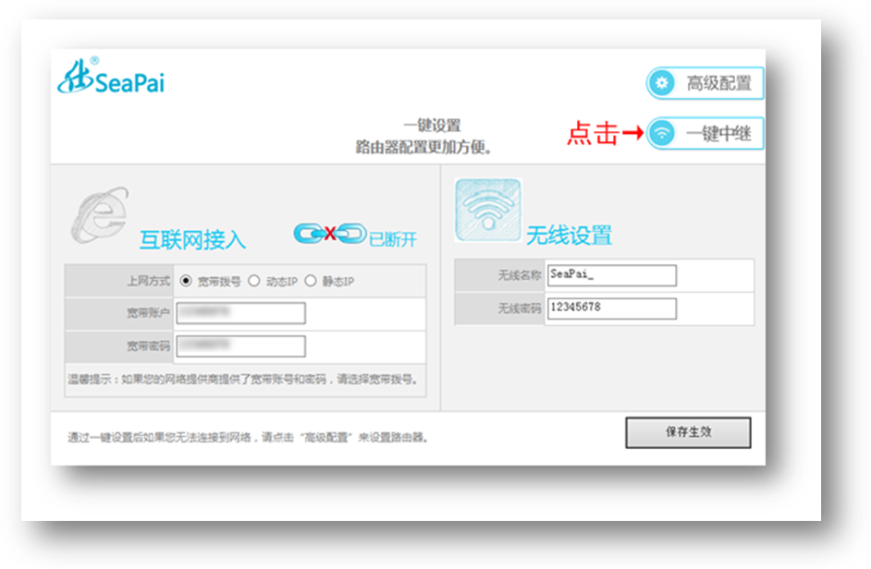Viewport: 871px width, 569px height.
Task: Click the broken chain link status icon
Action: coord(330,234)
